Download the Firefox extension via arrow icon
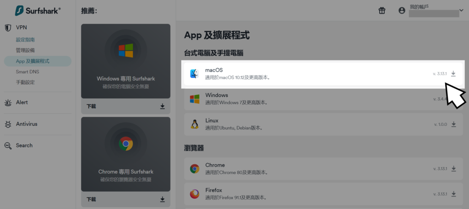Image resolution: width=469 pixels, height=209 pixels. click(x=453, y=194)
